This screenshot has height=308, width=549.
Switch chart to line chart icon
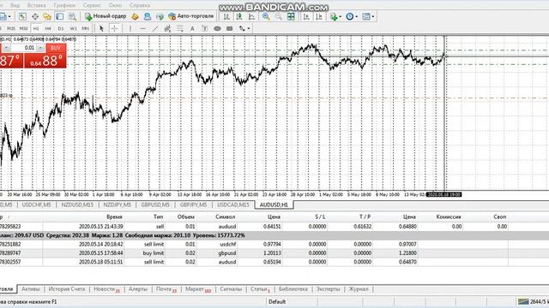click(x=251, y=16)
